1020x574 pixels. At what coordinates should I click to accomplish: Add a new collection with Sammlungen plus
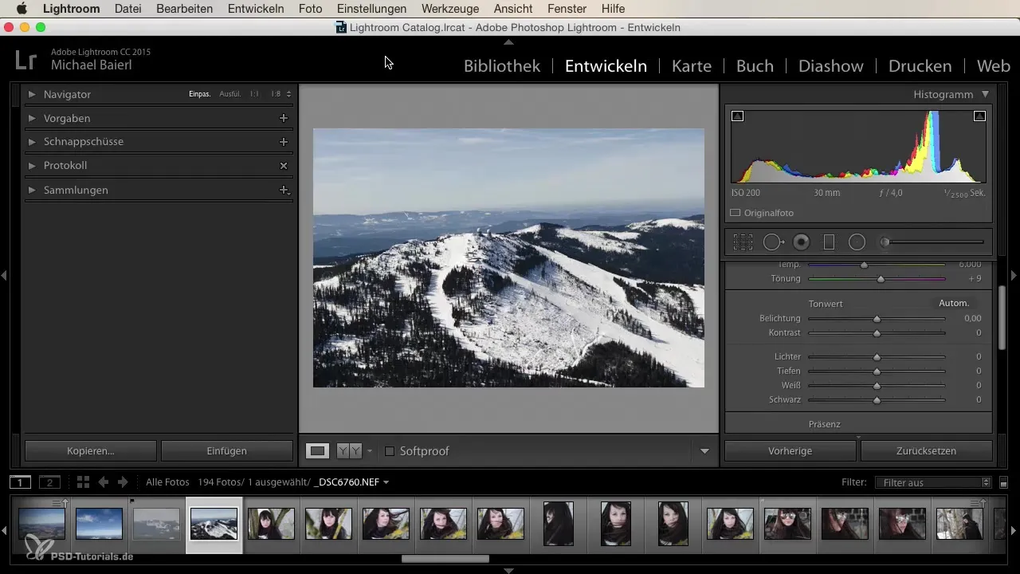click(x=283, y=191)
